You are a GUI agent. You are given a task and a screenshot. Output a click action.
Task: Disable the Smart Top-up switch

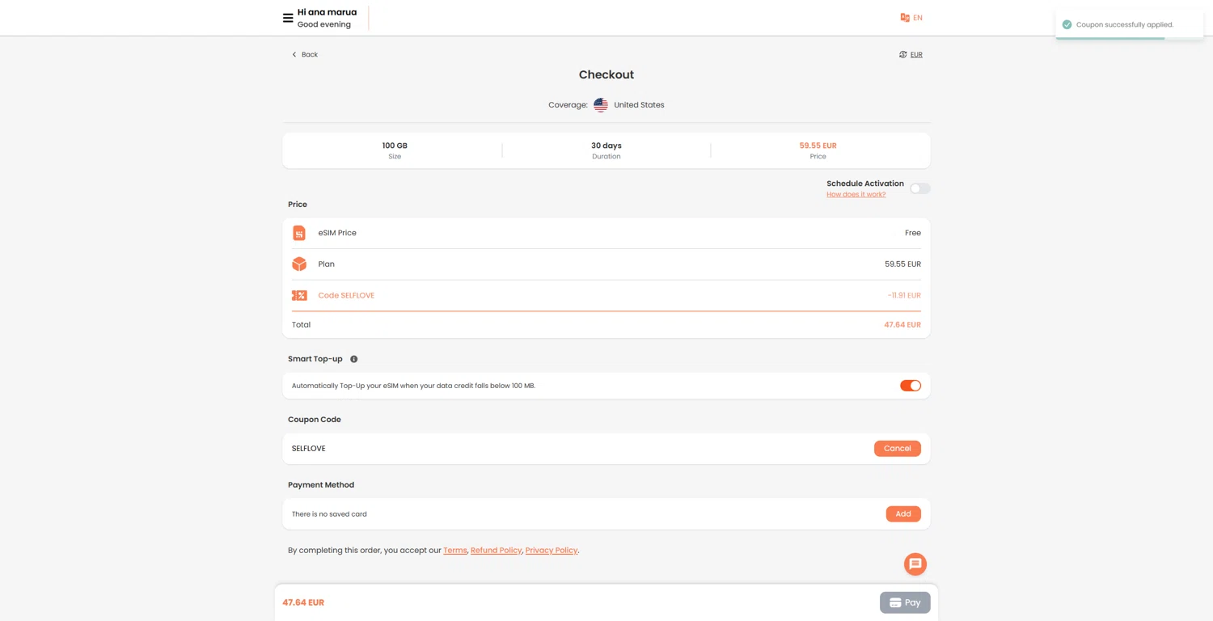[x=911, y=386]
